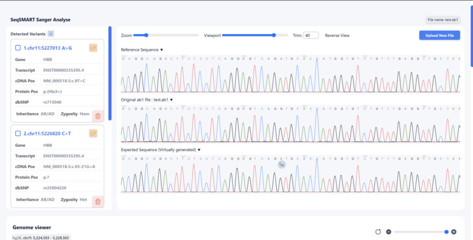Click LP badge on variant 1
The image size is (473, 240).
pyautogui.click(x=93, y=48)
